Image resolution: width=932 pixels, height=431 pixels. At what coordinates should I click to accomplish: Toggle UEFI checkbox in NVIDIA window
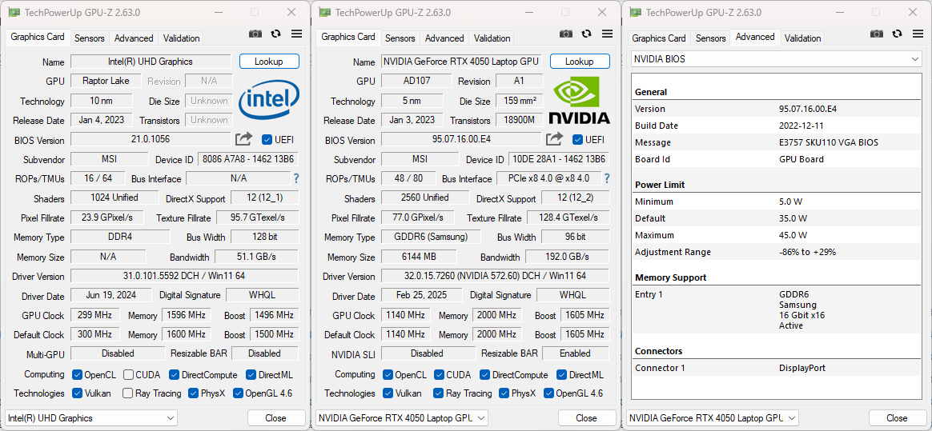point(578,139)
